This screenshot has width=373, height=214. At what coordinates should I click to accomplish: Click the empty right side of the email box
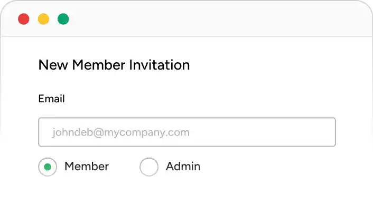[262, 132]
